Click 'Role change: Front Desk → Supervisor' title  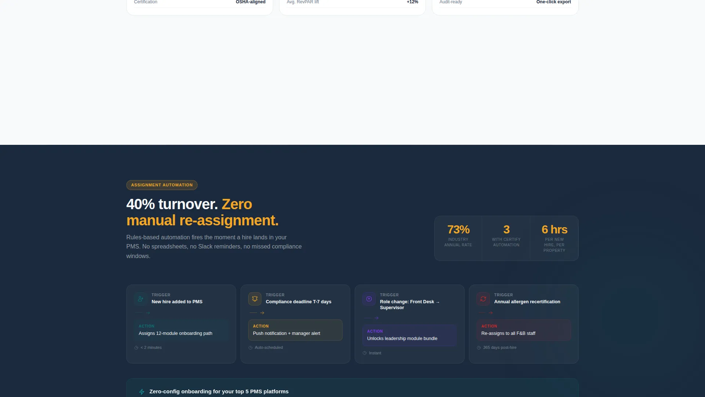click(x=410, y=305)
